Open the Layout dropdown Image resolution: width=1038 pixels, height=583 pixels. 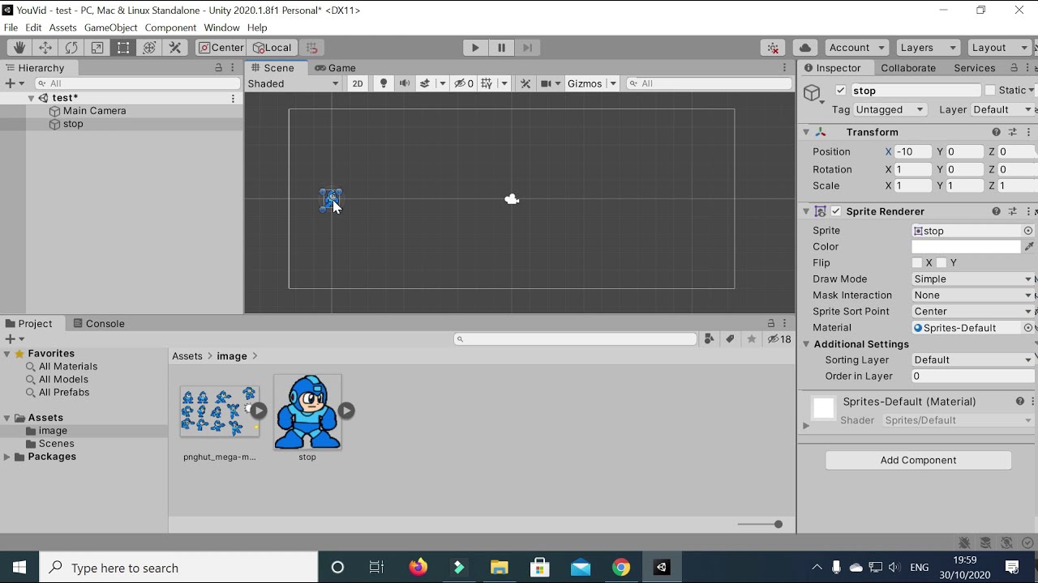pyautogui.click(x=999, y=48)
